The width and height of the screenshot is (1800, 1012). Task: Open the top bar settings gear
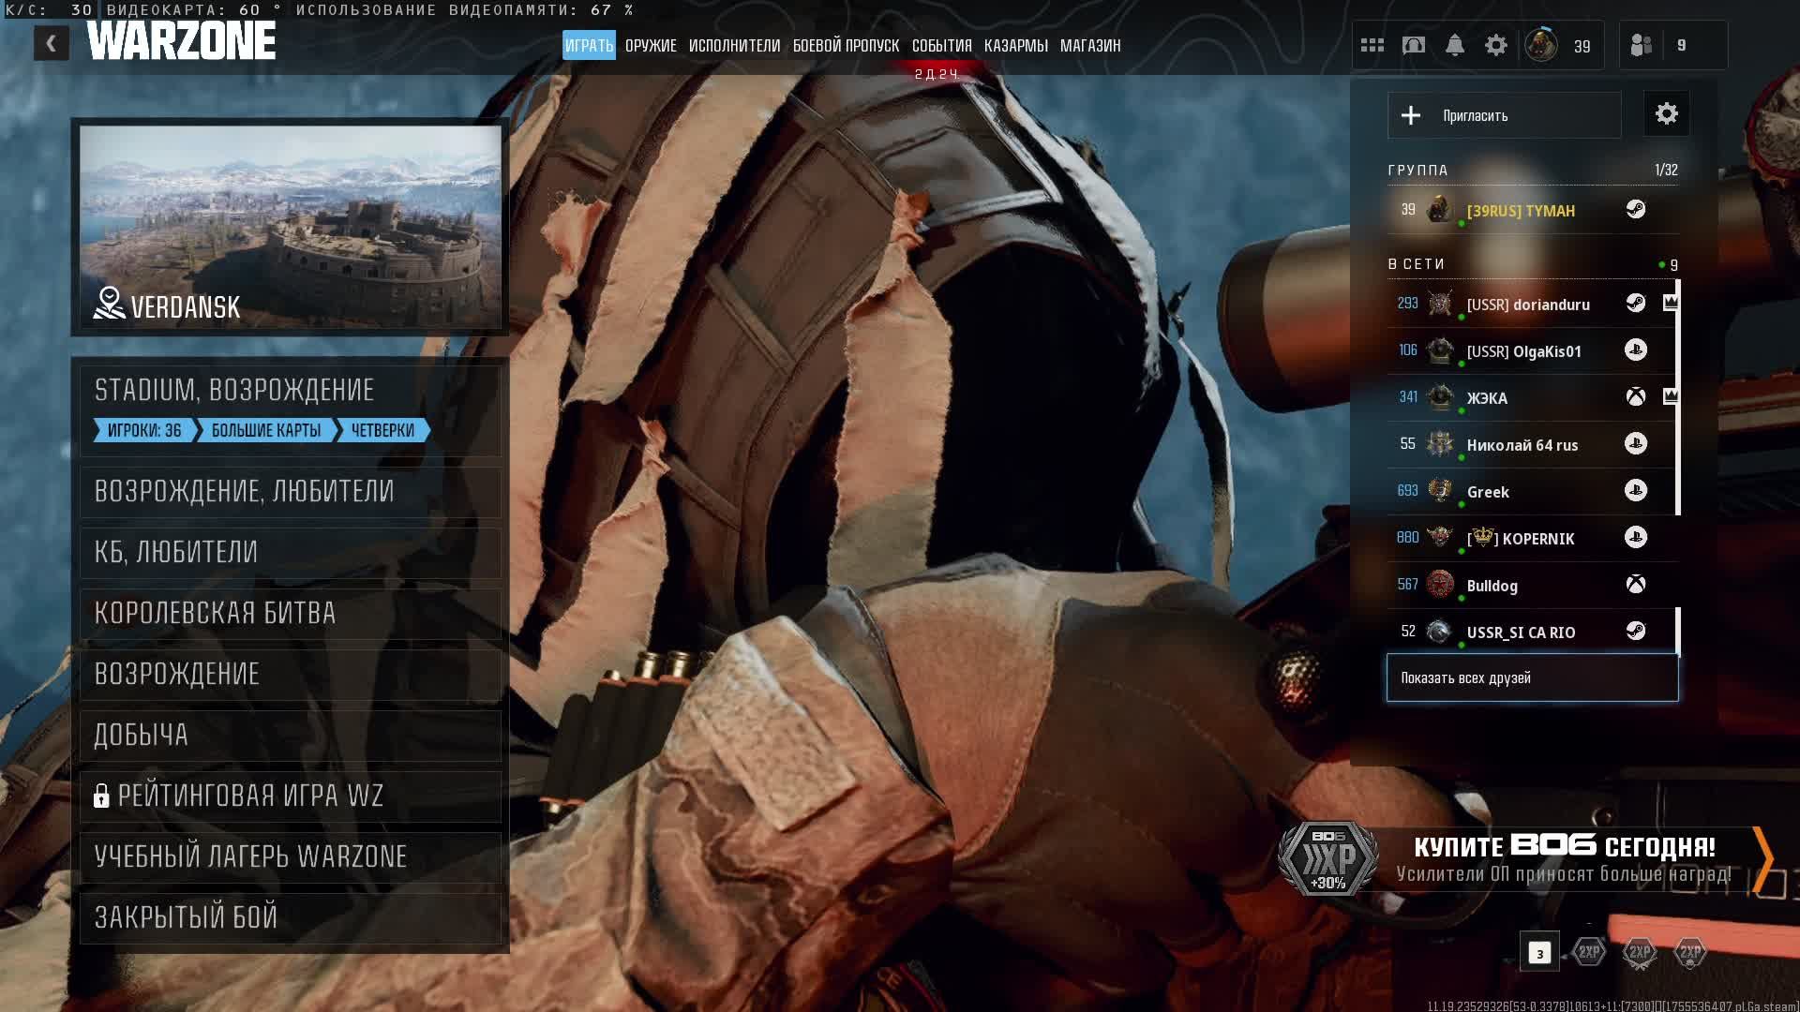(x=1496, y=45)
